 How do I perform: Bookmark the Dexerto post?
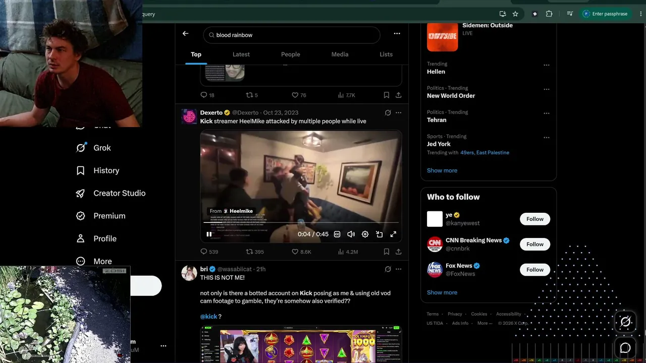click(x=386, y=251)
